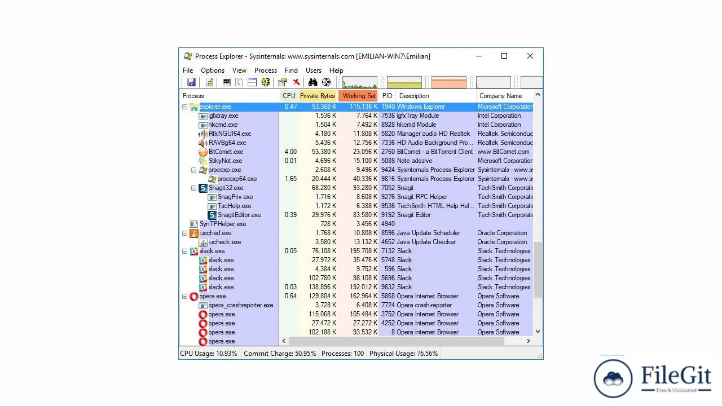Click PID 8928 of hkcmd Module
Screen dimensions: 722x406
388,125
